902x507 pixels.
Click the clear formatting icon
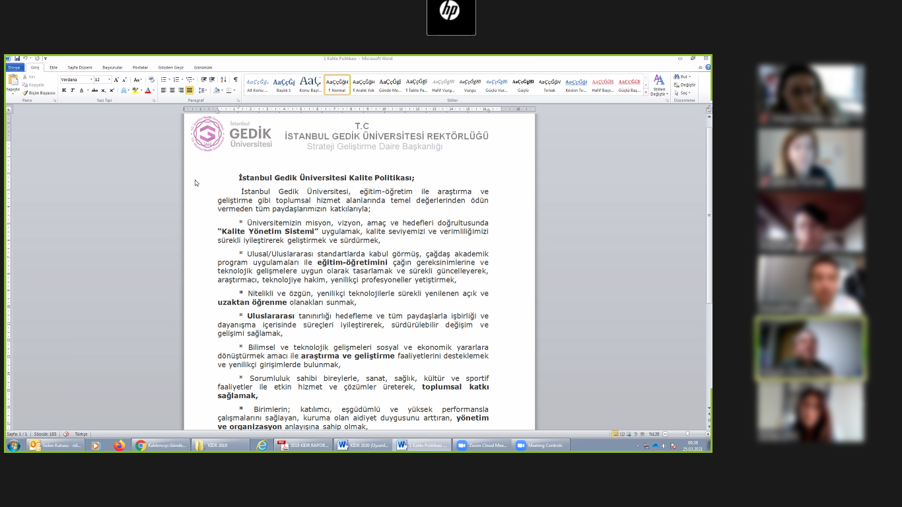tap(151, 80)
